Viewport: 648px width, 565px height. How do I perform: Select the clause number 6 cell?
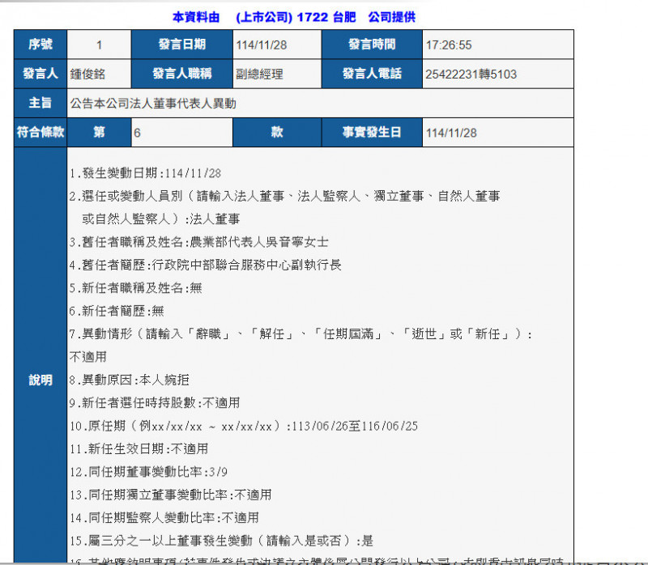pos(184,132)
